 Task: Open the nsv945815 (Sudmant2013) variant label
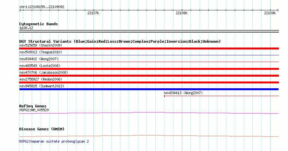[42, 86]
